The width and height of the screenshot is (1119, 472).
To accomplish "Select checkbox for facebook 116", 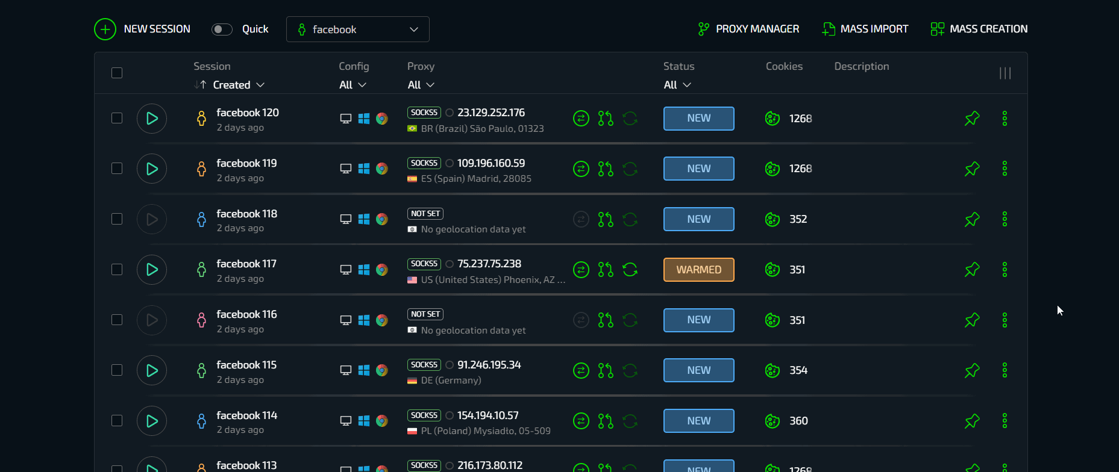I will point(117,320).
